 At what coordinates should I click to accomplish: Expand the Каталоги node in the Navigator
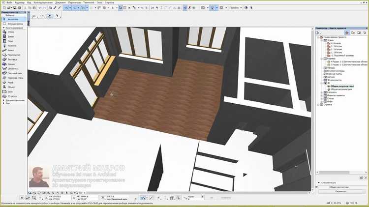click(322, 92)
